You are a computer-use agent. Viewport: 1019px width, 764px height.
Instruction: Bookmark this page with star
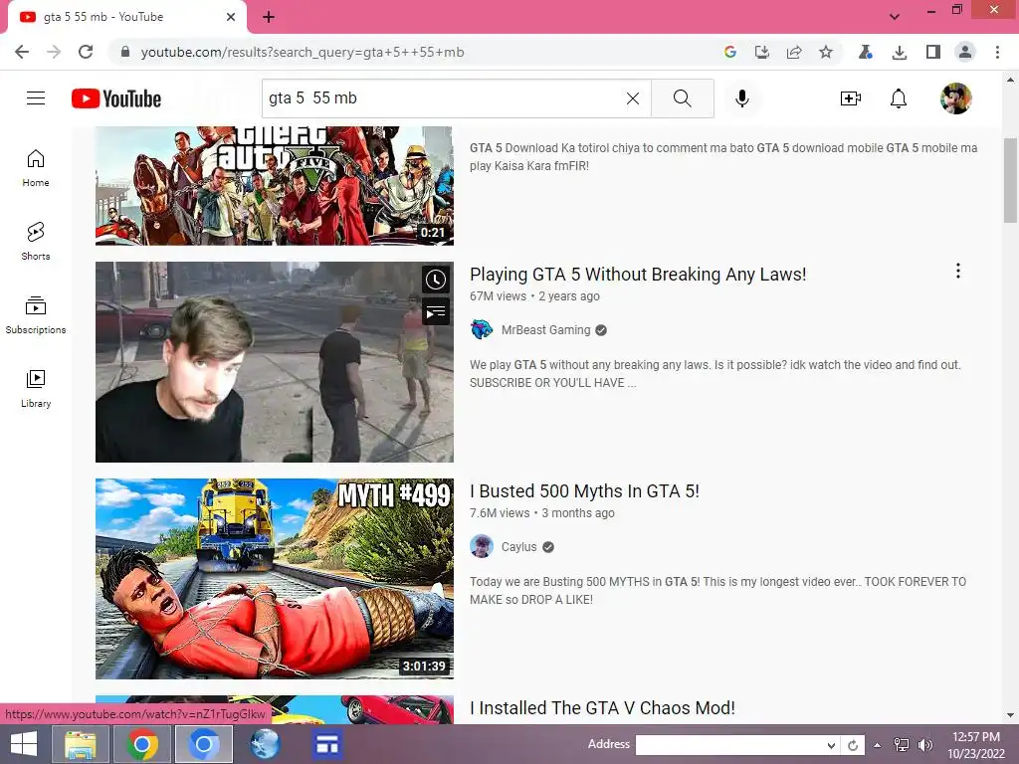(x=825, y=52)
